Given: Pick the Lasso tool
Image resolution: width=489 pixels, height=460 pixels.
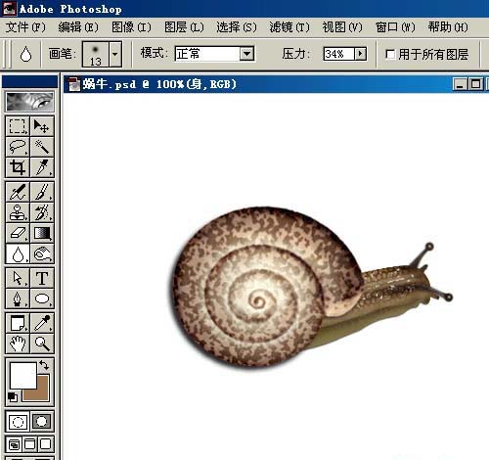Looking at the screenshot, I should pyautogui.click(x=18, y=147).
